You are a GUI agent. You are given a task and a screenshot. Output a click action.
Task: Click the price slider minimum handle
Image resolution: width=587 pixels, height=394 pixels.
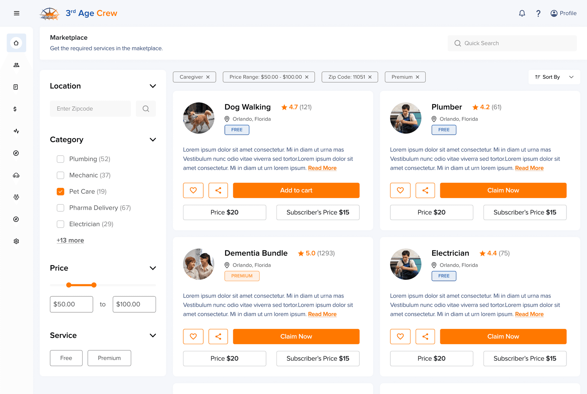pyautogui.click(x=68, y=285)
